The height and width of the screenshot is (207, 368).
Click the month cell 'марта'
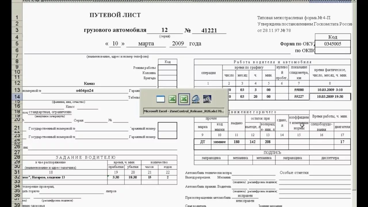(146, 44)
